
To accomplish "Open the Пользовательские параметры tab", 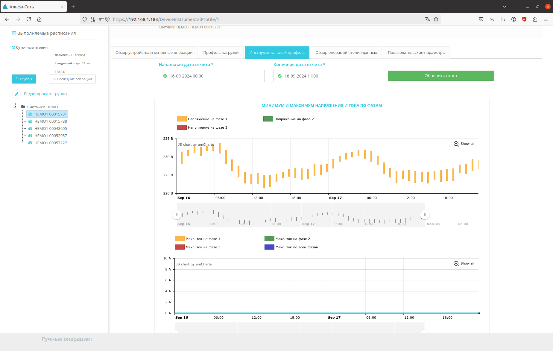I will pos(417,52).
